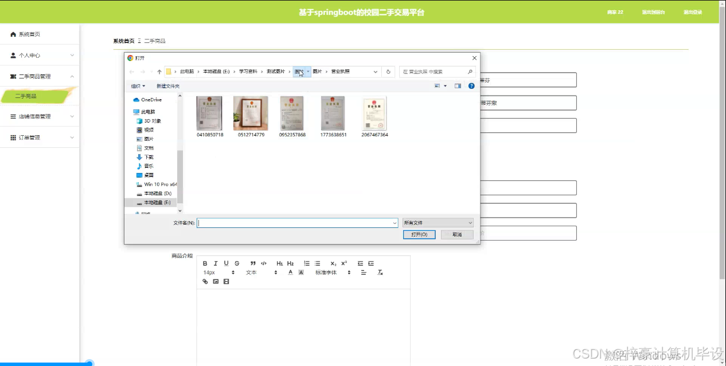
Task: Select the image file 0952357868
Action: pos(292,117)
